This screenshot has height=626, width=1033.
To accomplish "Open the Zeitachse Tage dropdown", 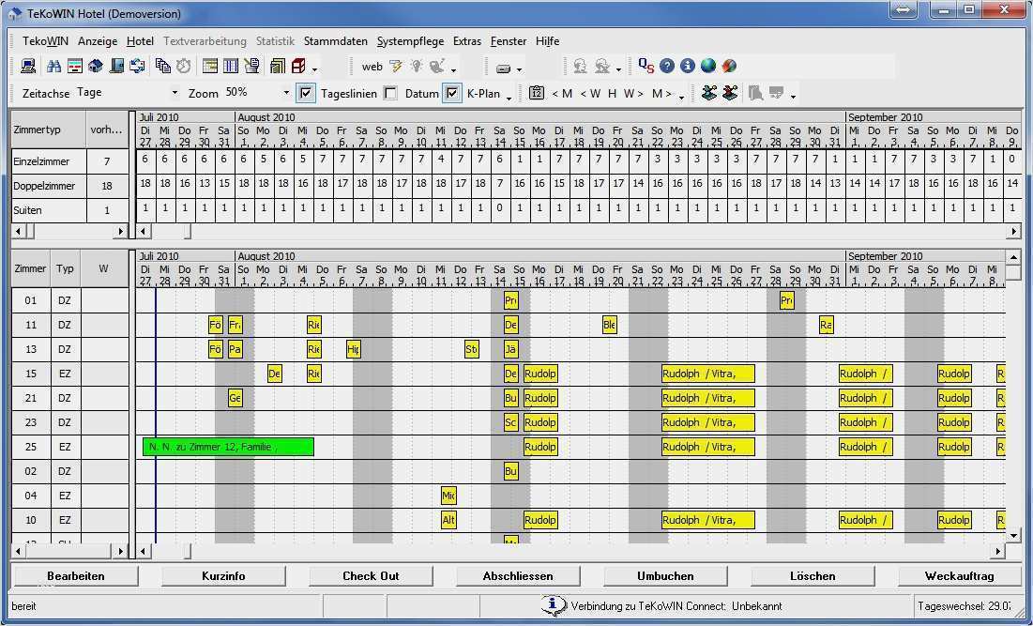I will pos(174,93).
